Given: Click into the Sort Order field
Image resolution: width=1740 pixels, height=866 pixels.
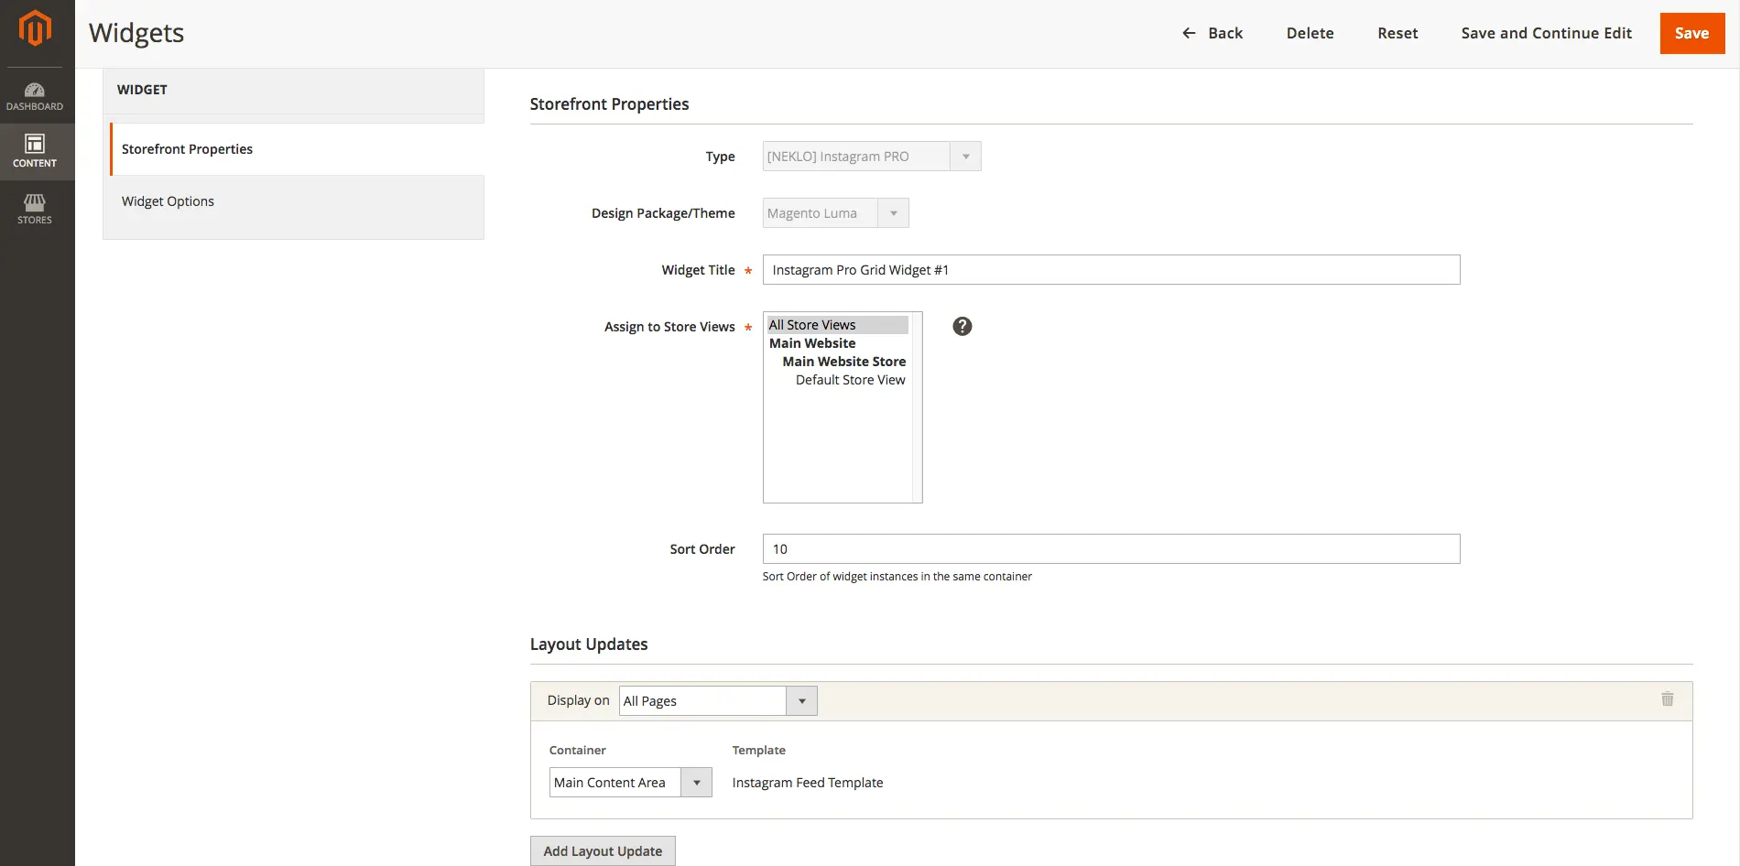Looking at the screenshot, I should 1111,549.
